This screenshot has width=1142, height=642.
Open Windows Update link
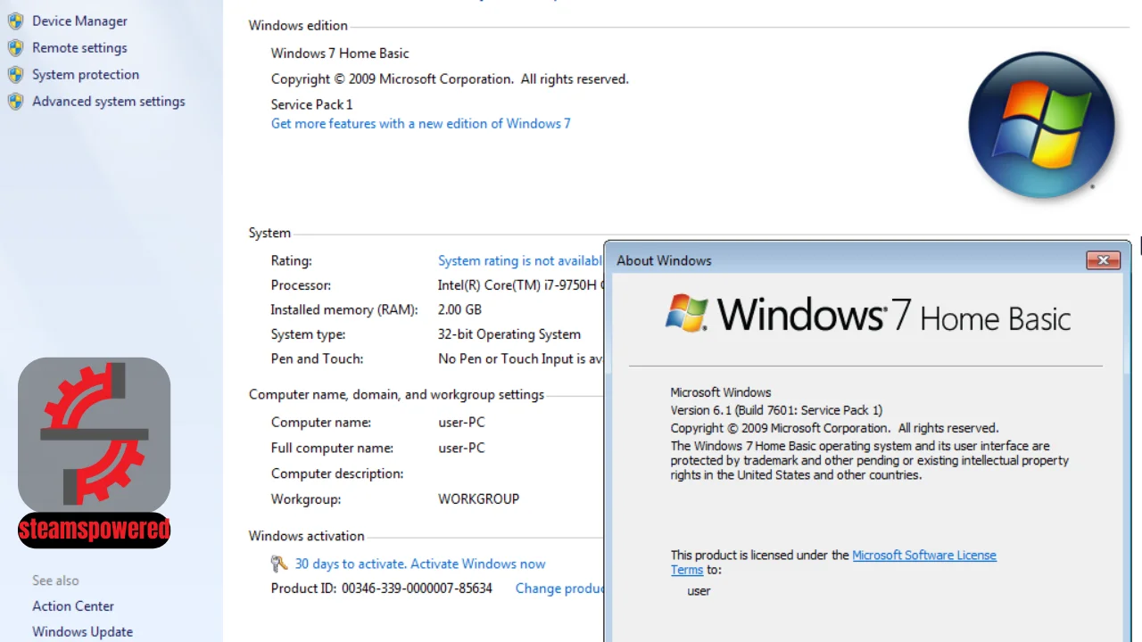click(x=82, y=631)
